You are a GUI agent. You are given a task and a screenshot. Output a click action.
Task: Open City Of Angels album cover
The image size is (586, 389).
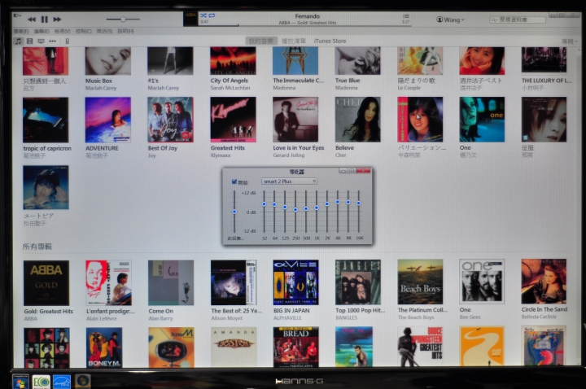pos(233,61)
